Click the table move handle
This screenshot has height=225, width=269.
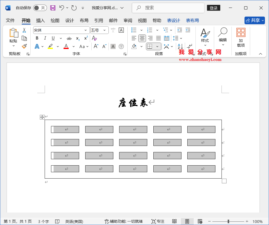[x=42, y=117]
